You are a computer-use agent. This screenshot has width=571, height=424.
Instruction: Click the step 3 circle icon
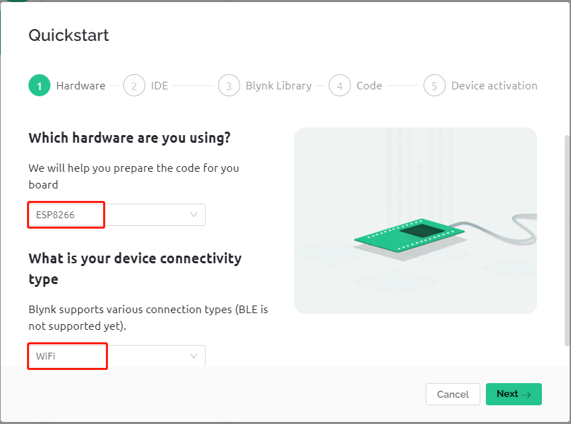click(228, 85)
